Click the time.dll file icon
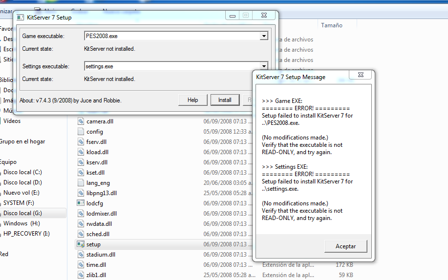 pyautogui.click(x=81, y=265)
